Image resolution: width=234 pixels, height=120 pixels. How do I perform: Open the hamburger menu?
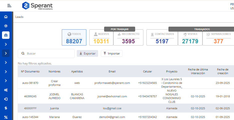click(10, 5)
